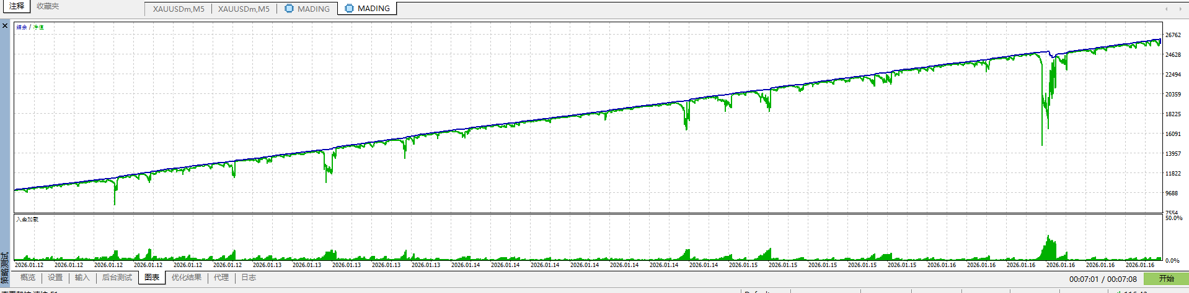Open the 概览 tester tab
The width and height of the screenshot is (1189, 293).
28,278
